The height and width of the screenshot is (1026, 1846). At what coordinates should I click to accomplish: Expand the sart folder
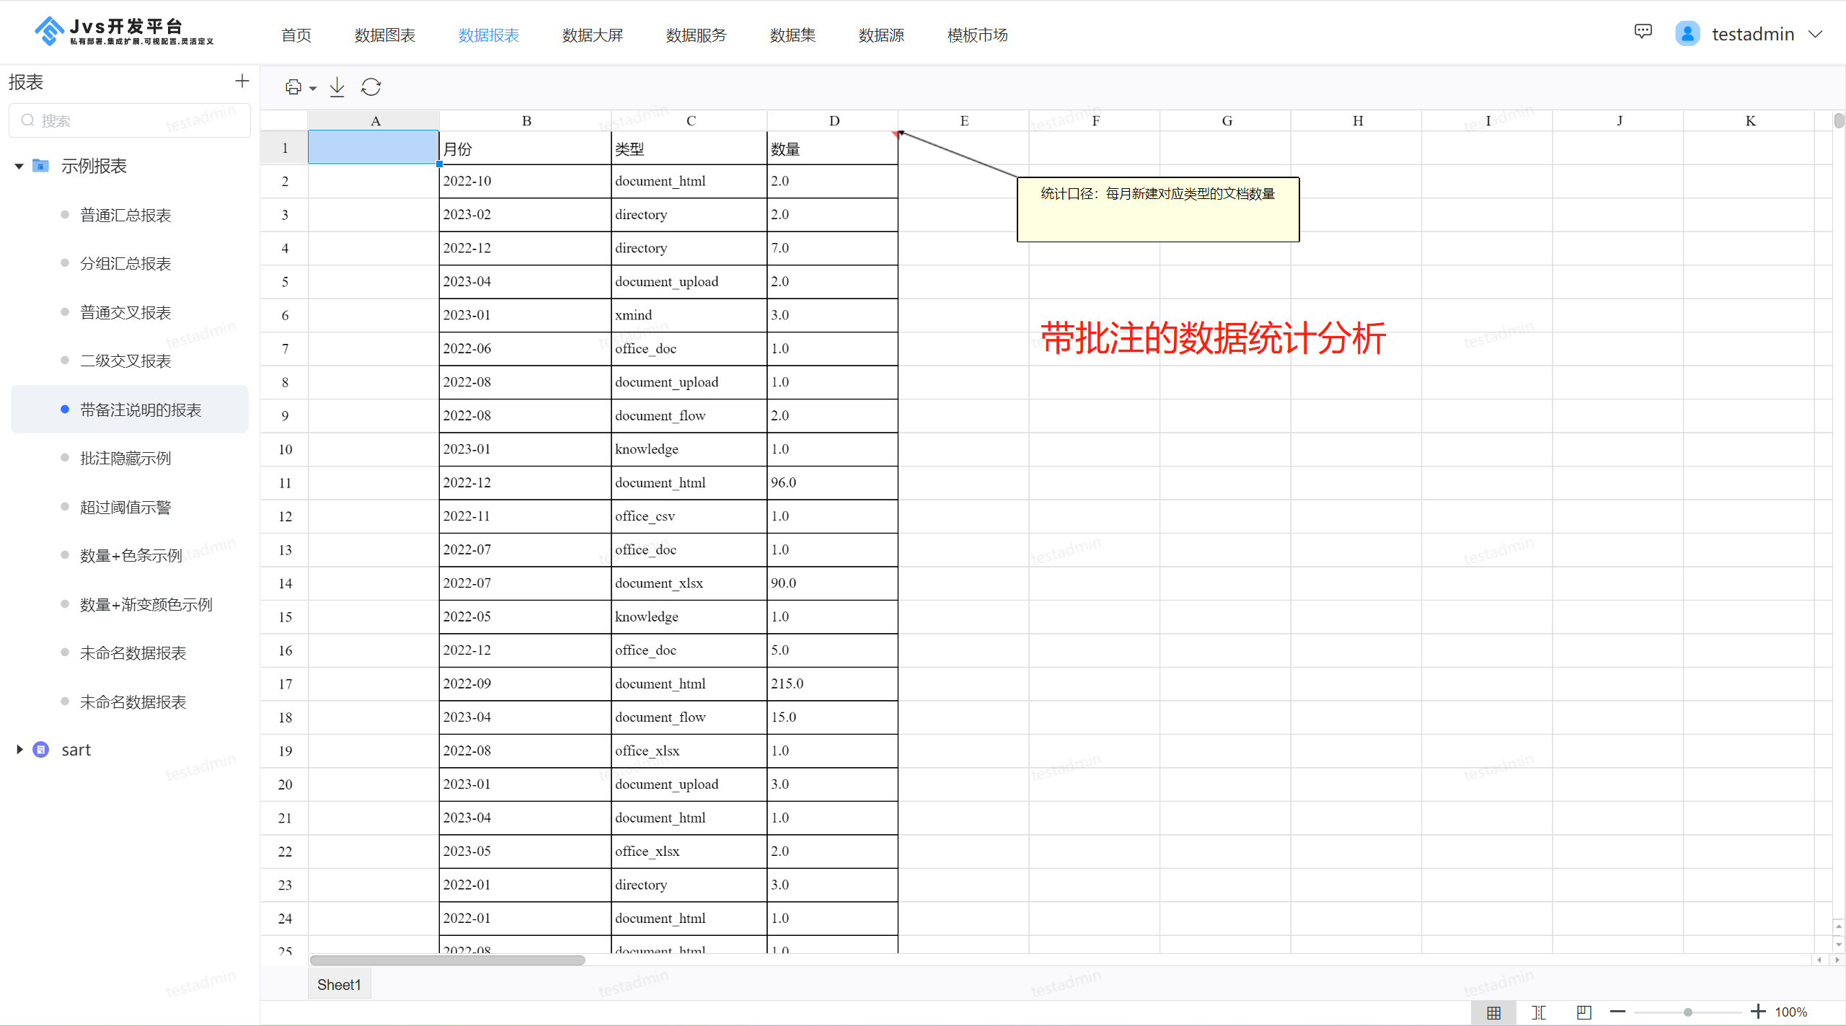(19, 750)
